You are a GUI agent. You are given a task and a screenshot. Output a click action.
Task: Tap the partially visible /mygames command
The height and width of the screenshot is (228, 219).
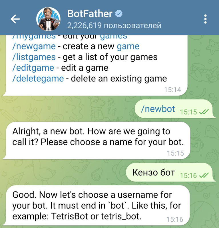[x=34, y=36]
